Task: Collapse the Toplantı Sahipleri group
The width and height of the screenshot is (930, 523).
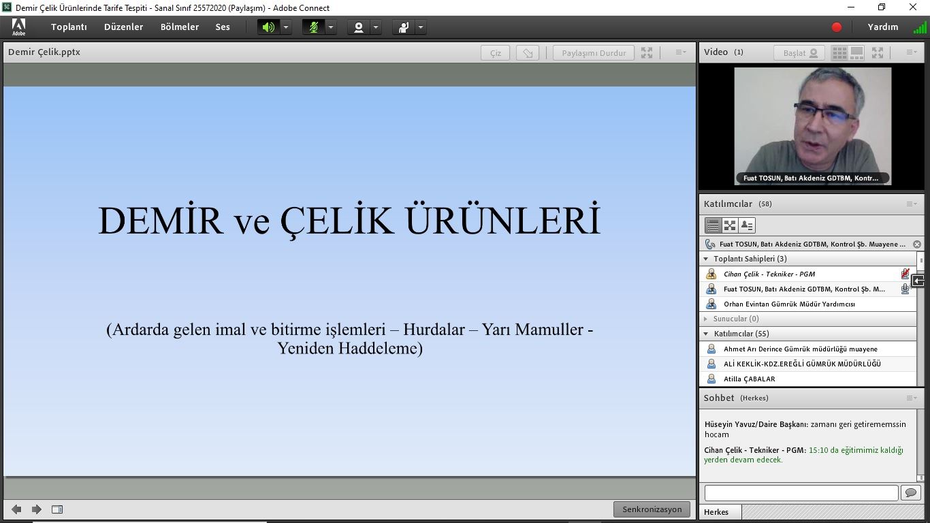Action: point(706,259)
